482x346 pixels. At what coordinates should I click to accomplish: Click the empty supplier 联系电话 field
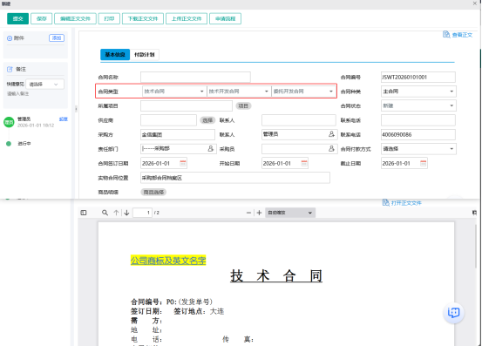tap(418, 120)
